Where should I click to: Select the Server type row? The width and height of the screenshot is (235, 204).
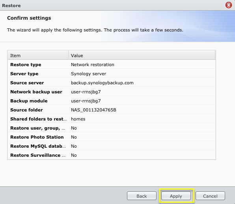tap(112, 74)
